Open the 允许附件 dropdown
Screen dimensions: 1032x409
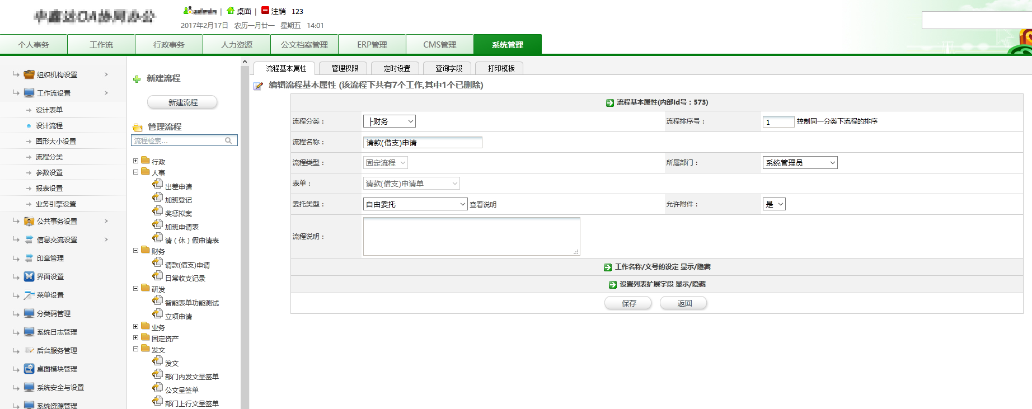coord(774,204)
